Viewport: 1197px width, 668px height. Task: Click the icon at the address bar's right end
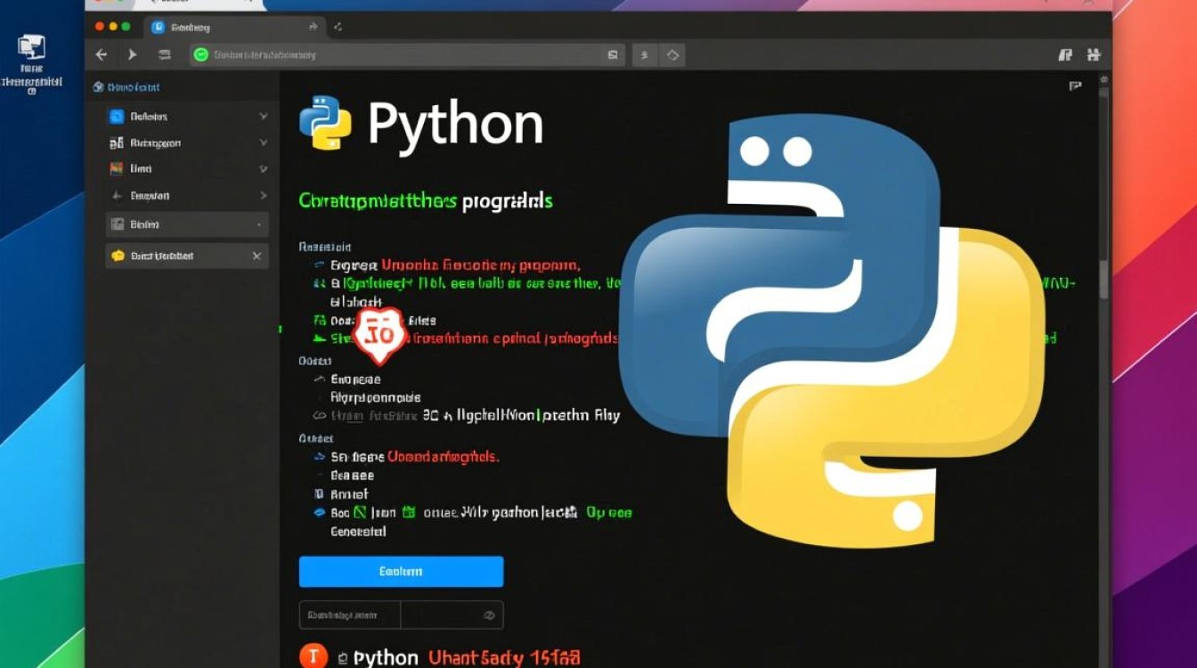coord(613,55)
